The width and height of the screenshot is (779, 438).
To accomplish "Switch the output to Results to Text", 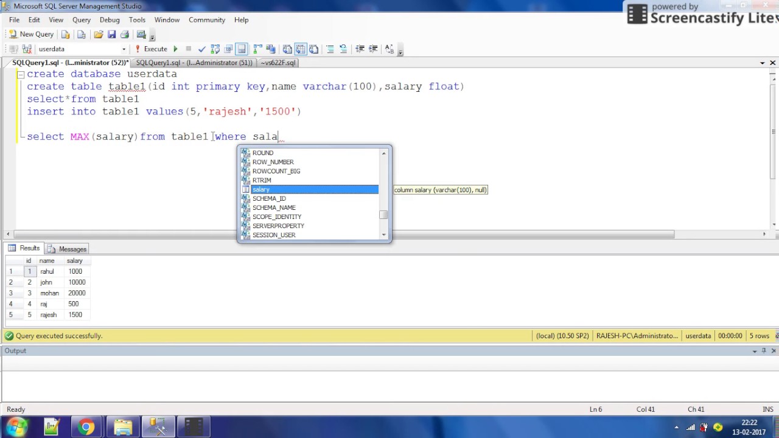I will [287, 49].
